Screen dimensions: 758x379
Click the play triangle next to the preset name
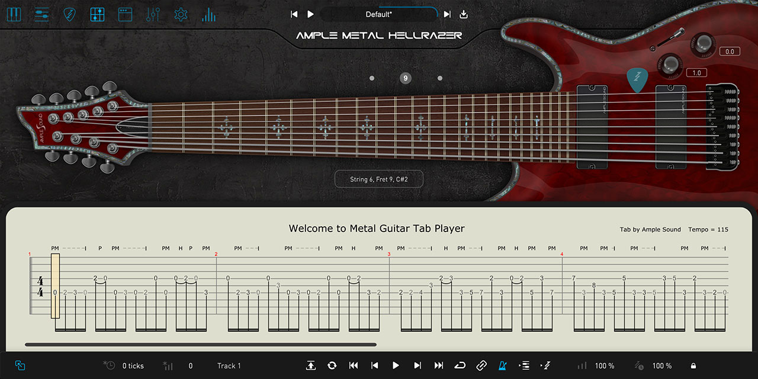[310, 14]
